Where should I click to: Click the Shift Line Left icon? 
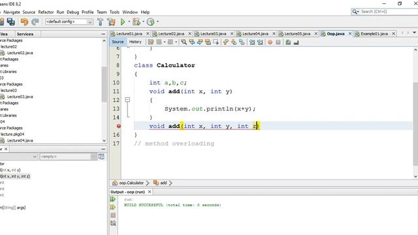tap(252, 42)
